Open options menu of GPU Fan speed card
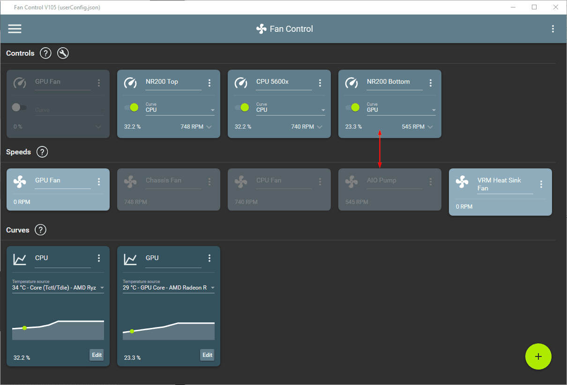The height and width of the screenshot is (385, 567). click(99, 182)
